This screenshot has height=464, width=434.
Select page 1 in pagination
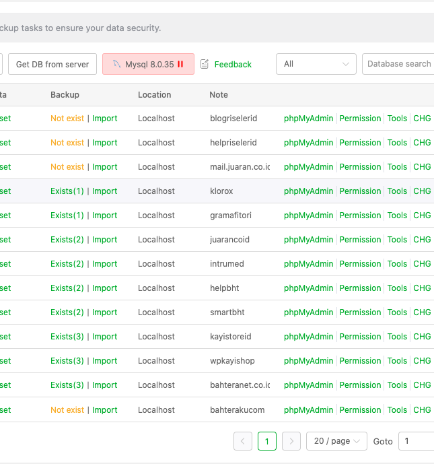tap(267, 441)
